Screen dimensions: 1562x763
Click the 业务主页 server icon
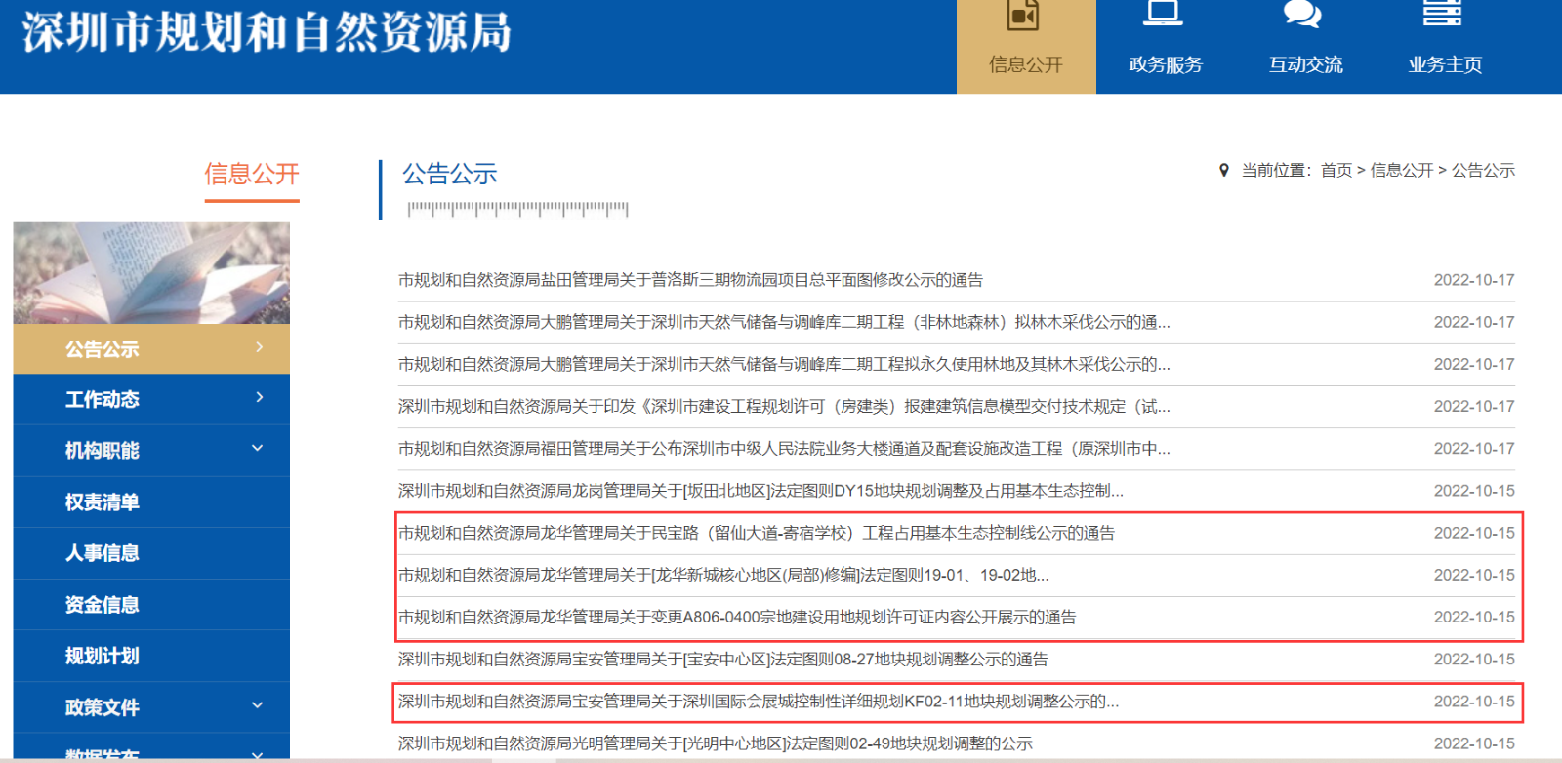pyautogui.click(x=1442, y=14)
